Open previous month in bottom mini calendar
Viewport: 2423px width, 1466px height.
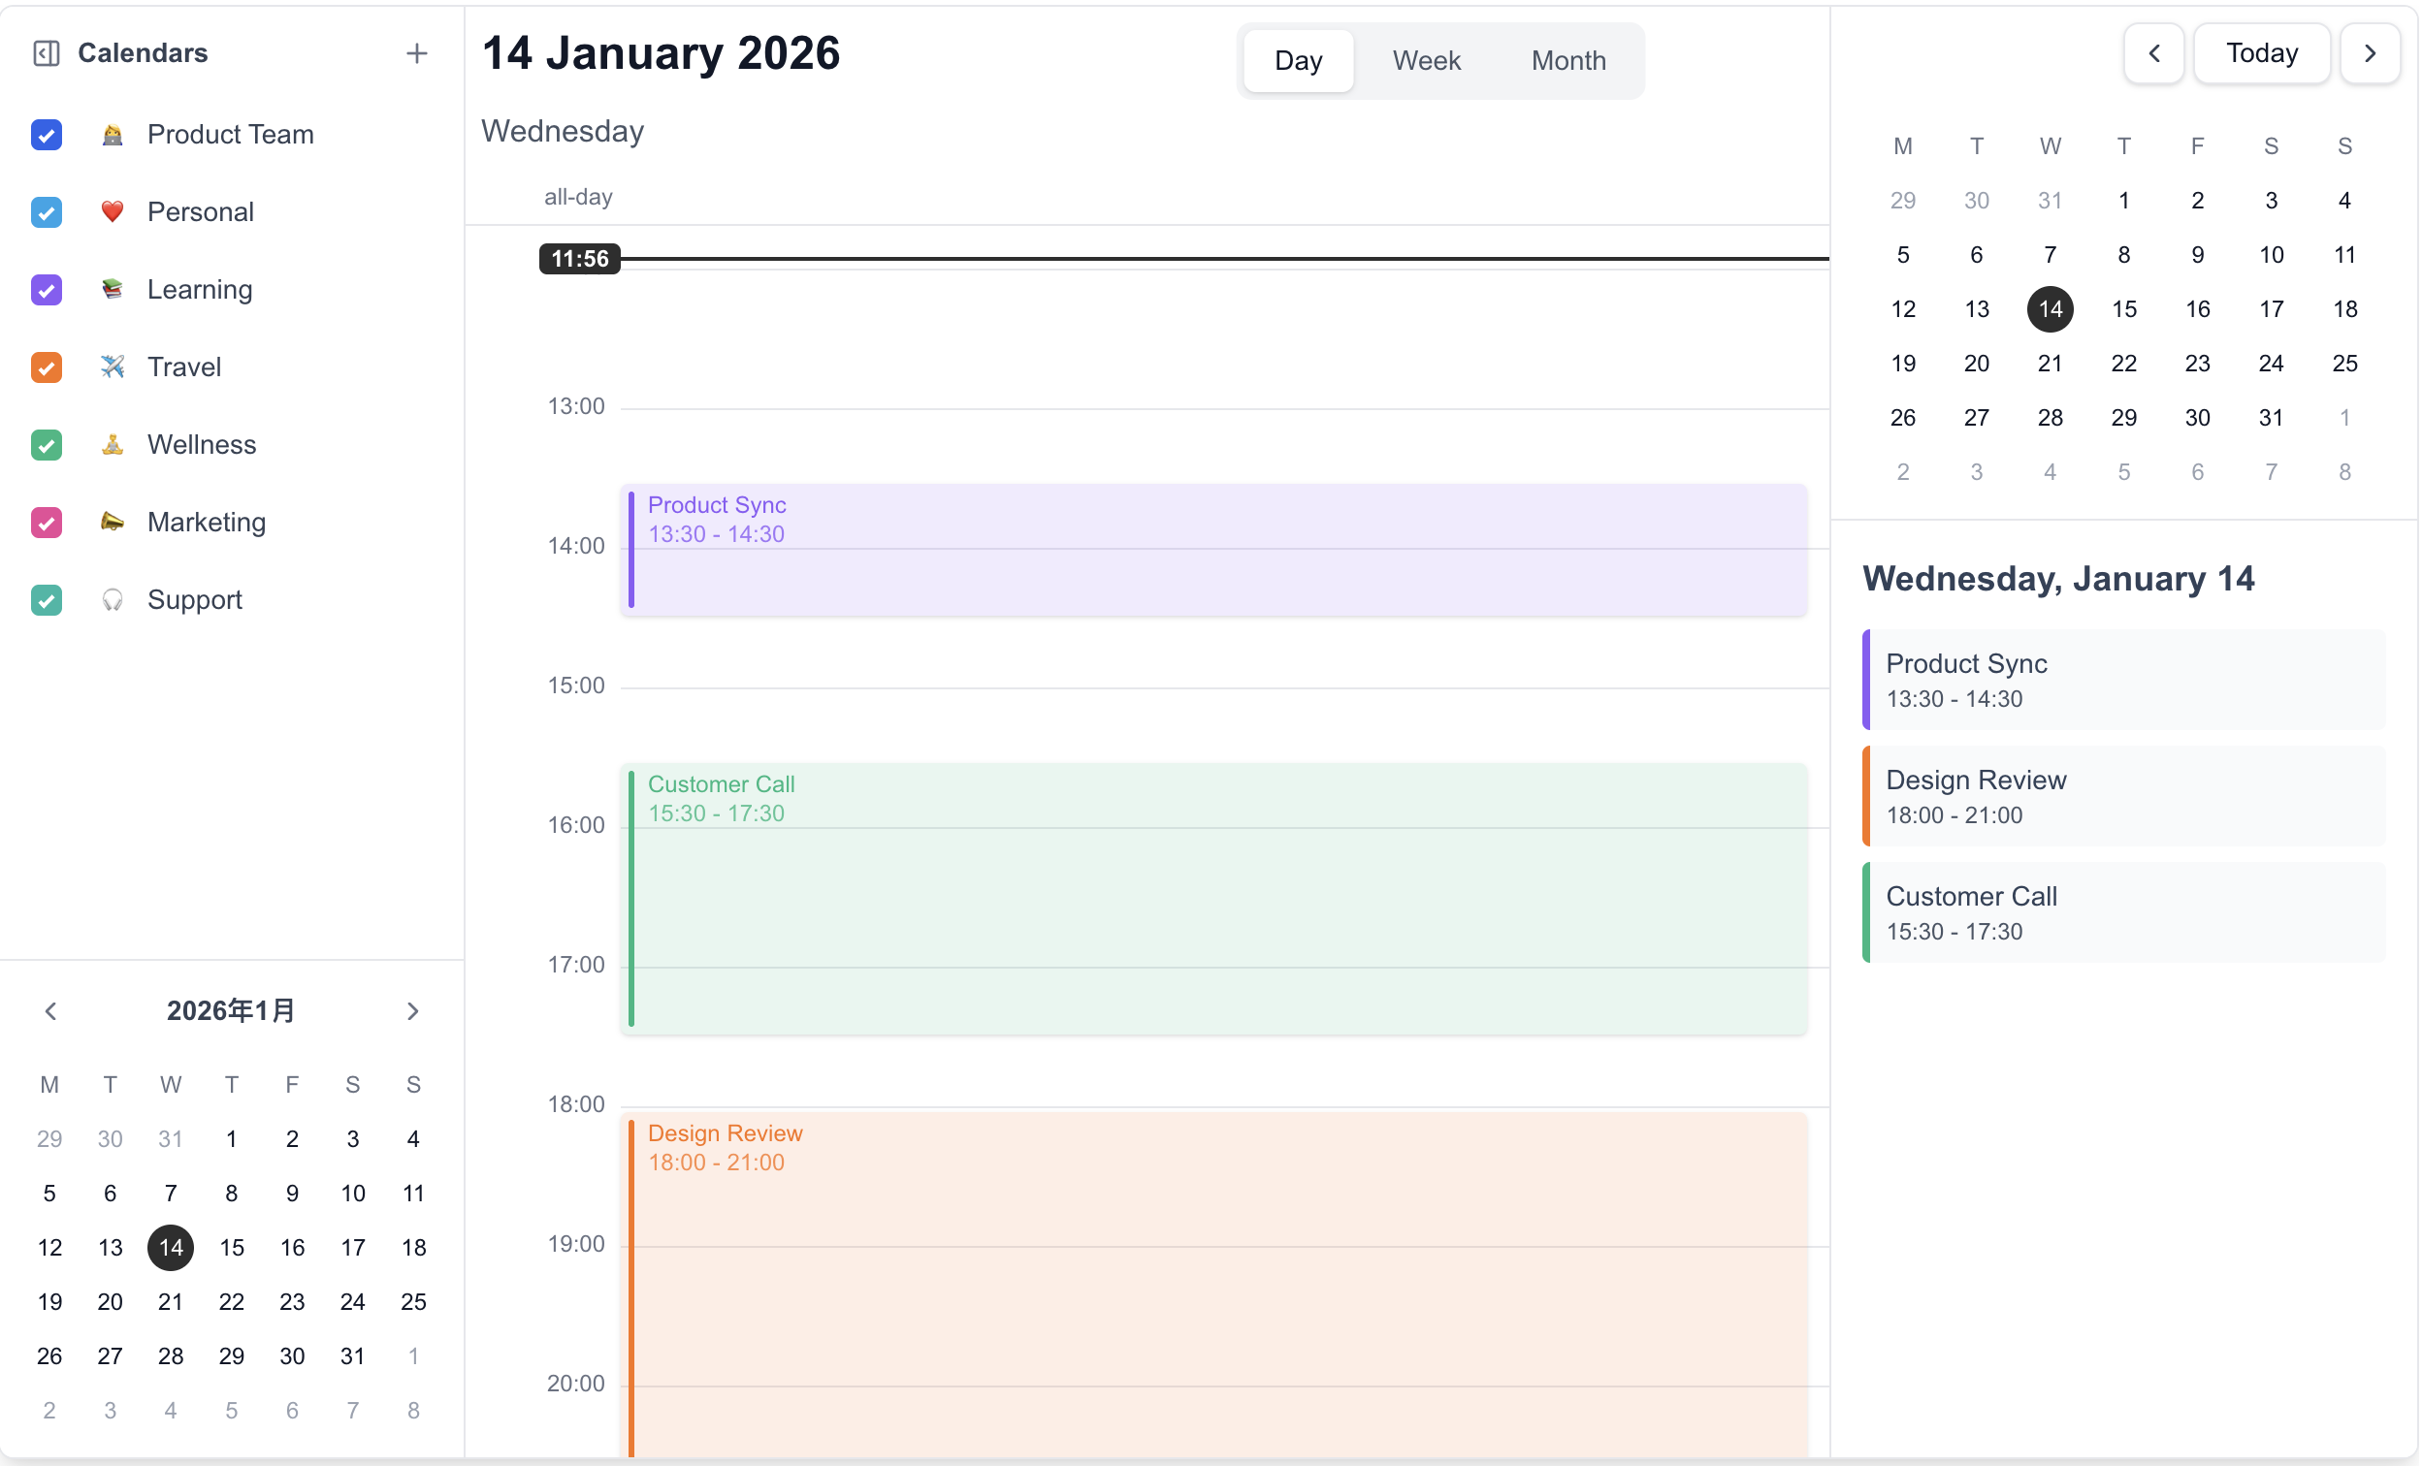50,1010
